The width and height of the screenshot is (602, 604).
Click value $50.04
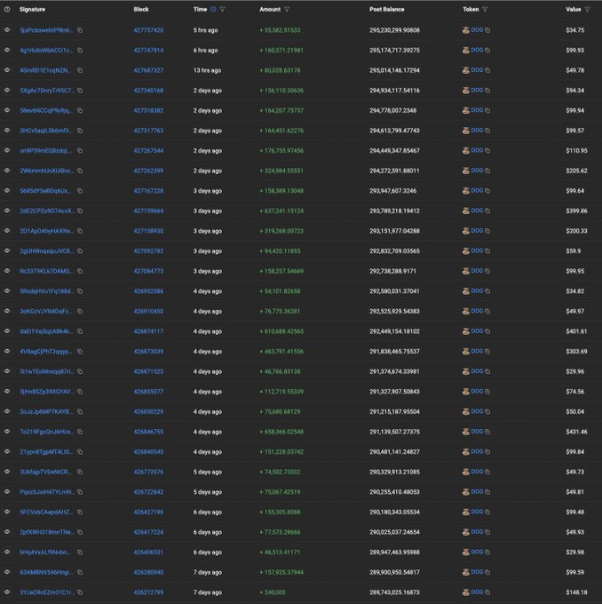[x=575, y=412]
